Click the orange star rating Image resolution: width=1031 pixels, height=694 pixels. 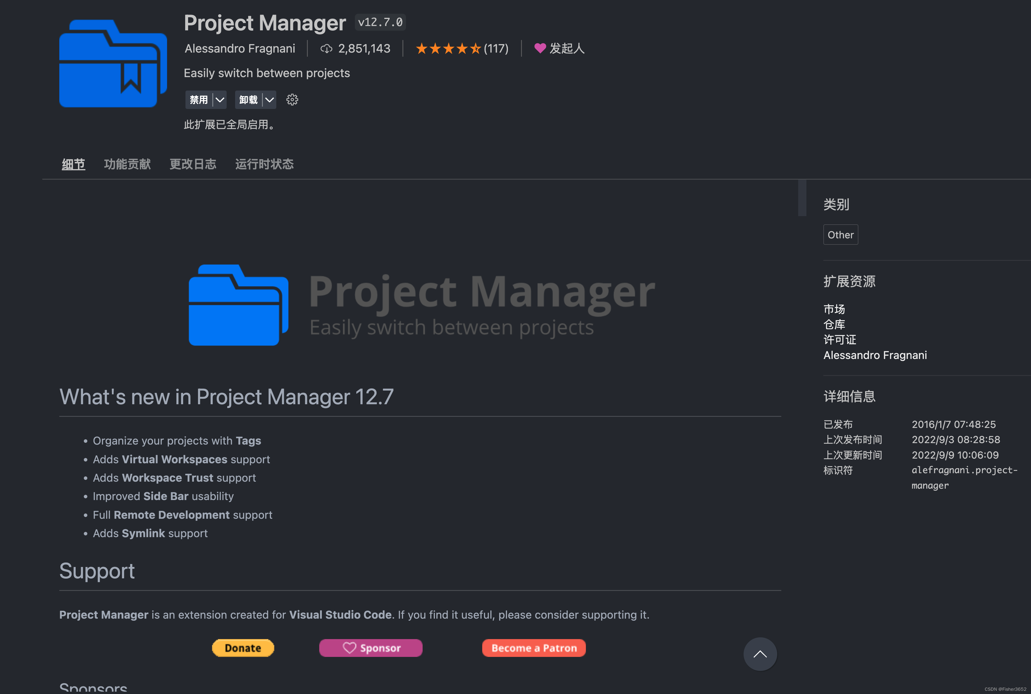click(448, 48)
